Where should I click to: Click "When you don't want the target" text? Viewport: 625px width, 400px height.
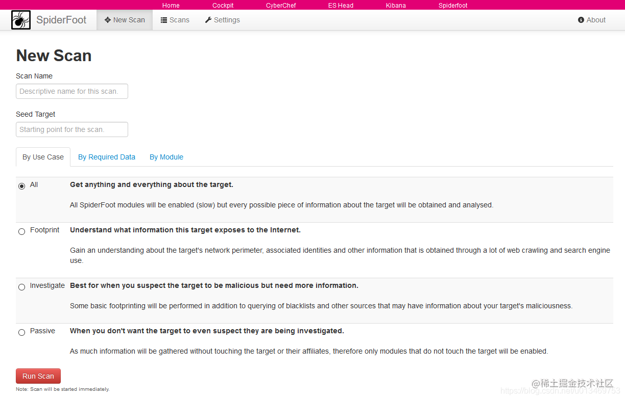pyautogui.click(x=207, y=331)
